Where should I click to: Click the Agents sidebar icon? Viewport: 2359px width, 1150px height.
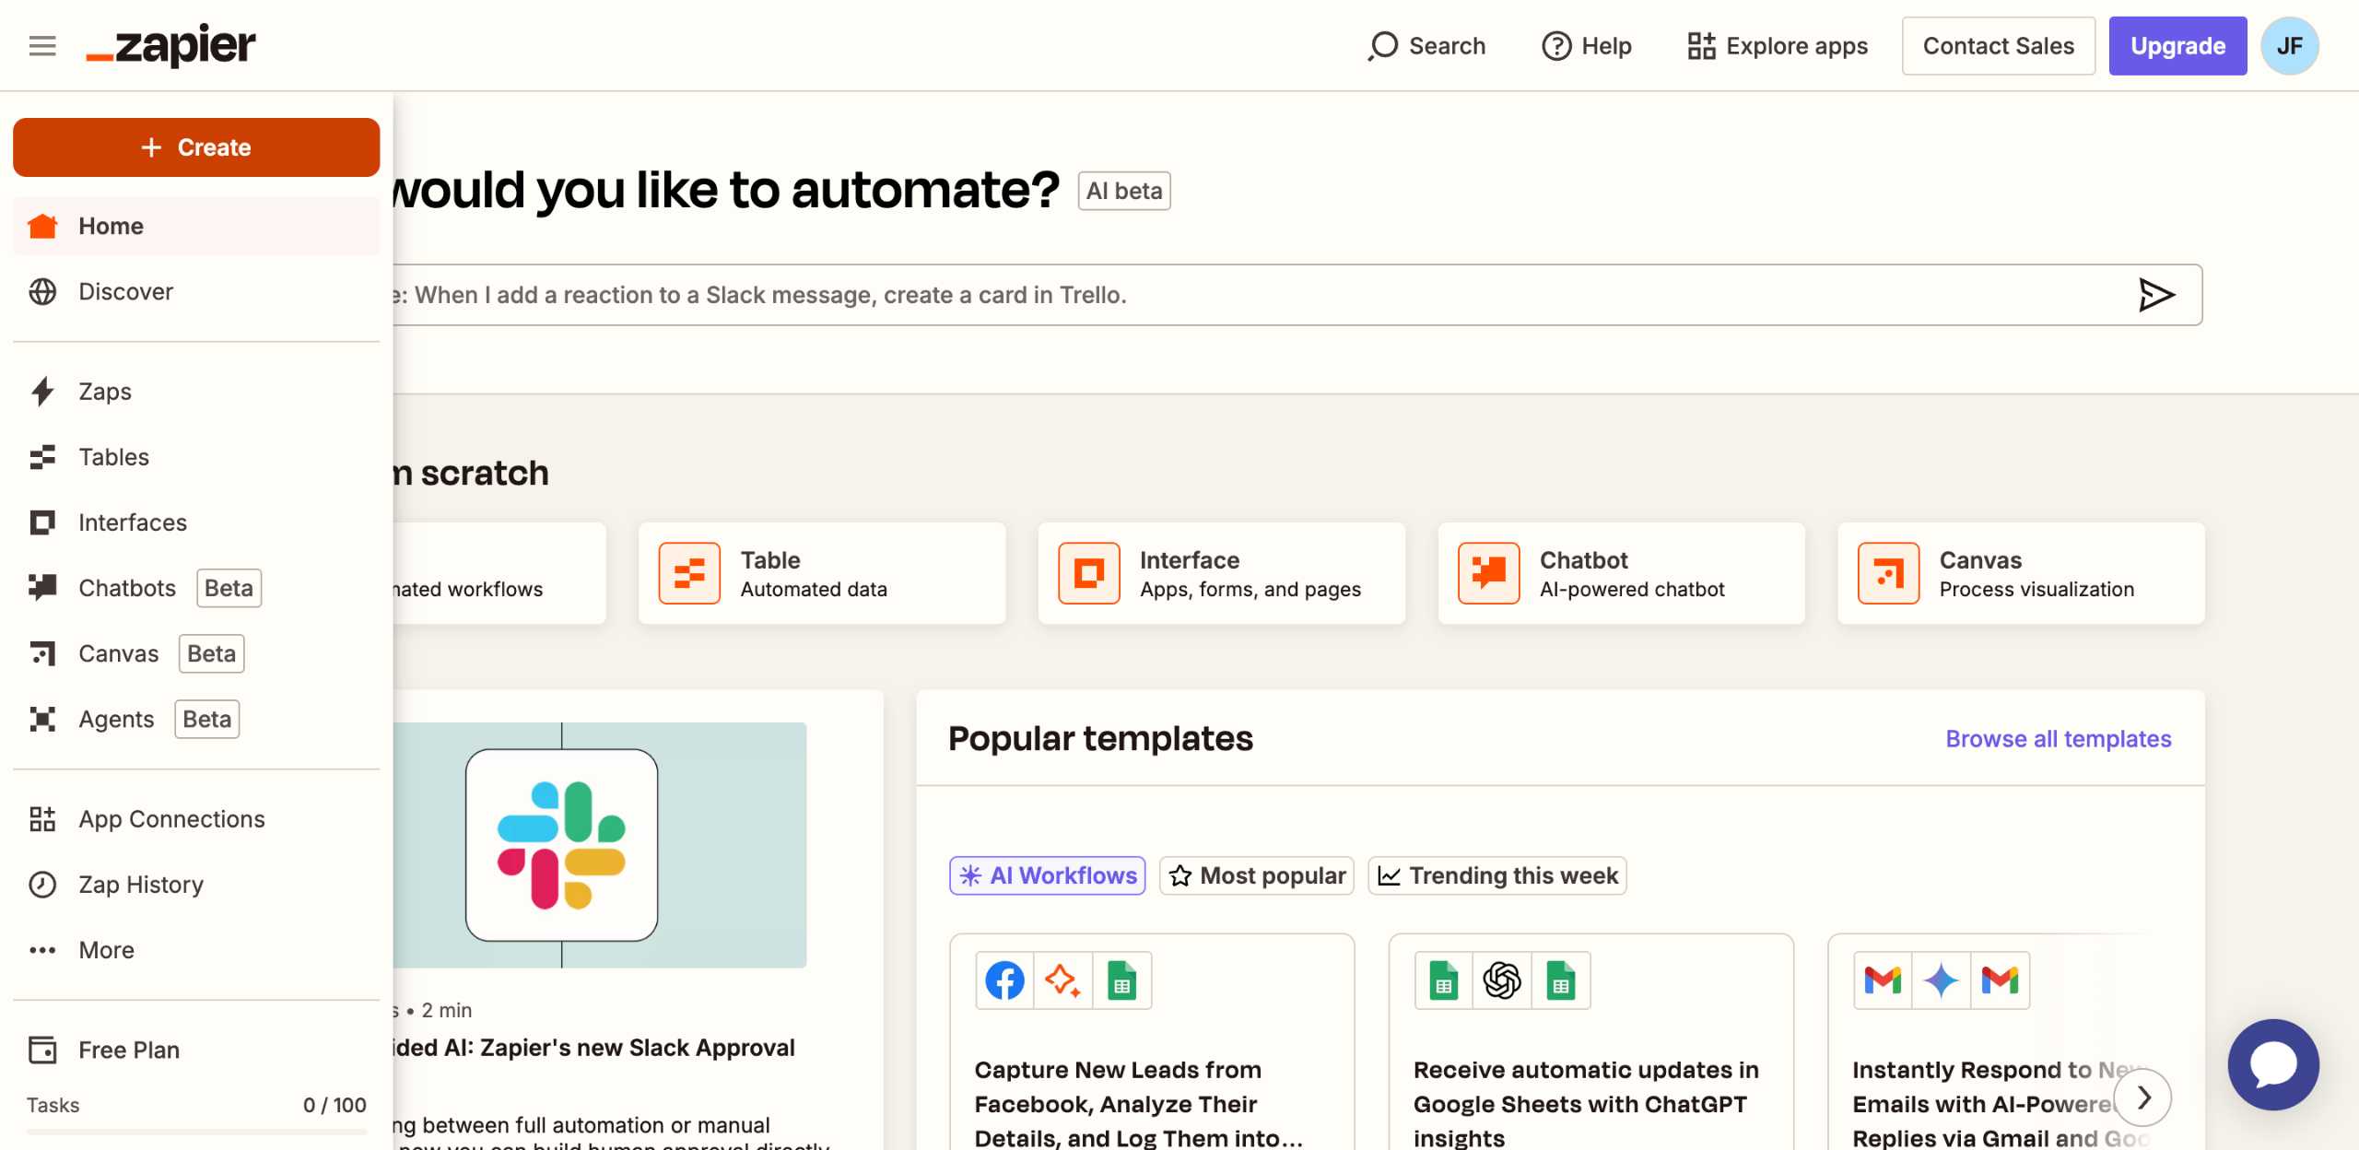pos(42,719)
